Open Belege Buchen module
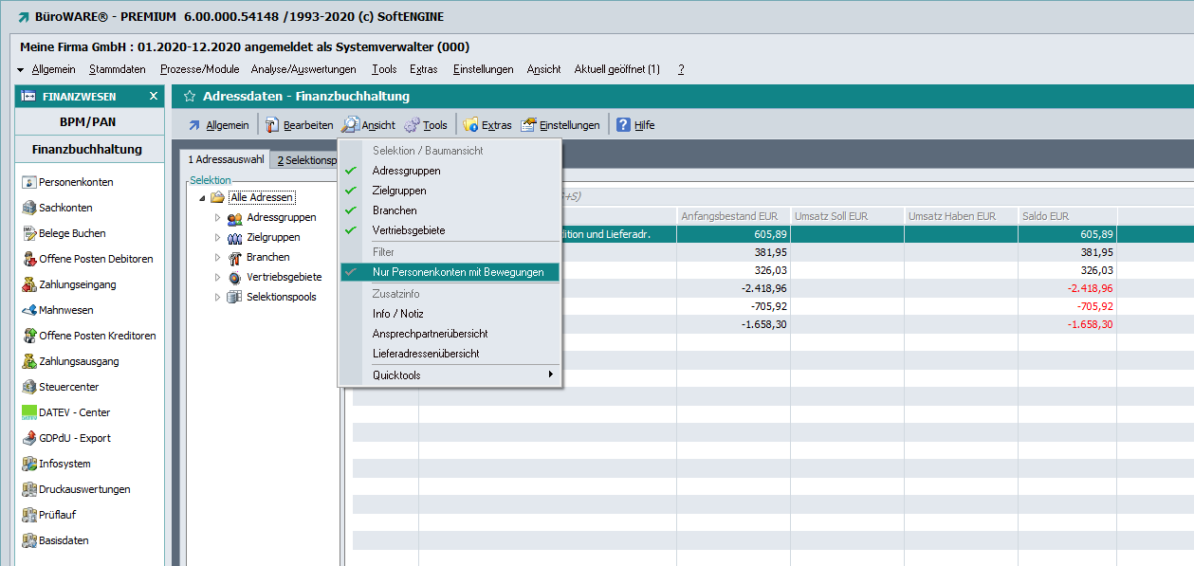This screenshot has width=1194, height=566. pos(71,233)
